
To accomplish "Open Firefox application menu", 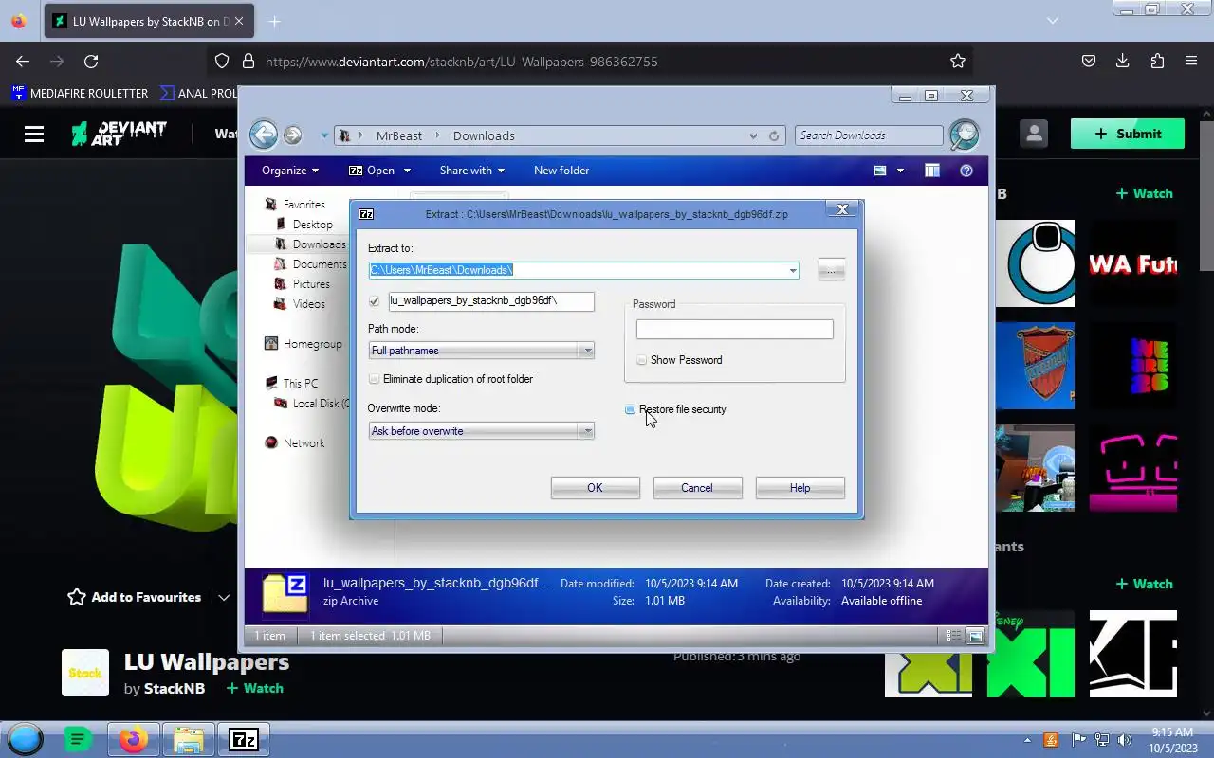I will click(x=1191, y=61).
